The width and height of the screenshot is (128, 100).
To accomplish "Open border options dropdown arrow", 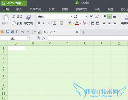I will point(58,23).
